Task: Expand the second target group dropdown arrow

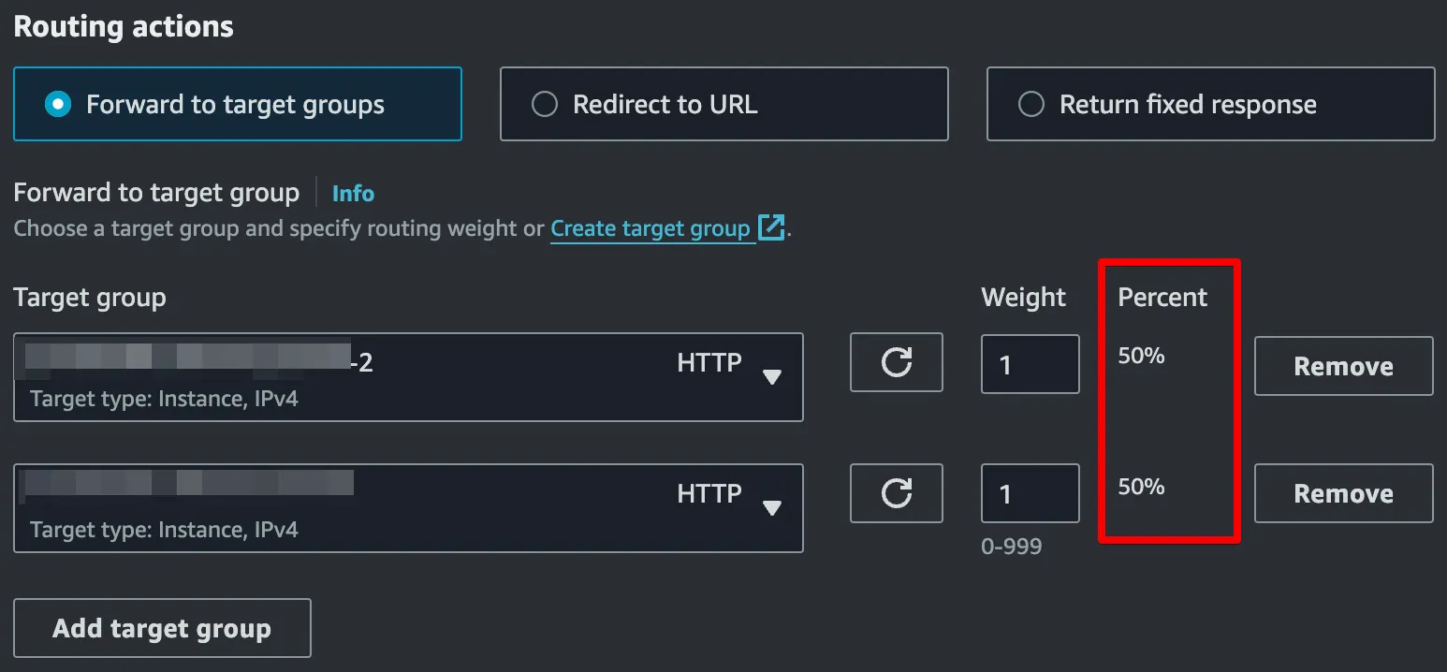Action: (x=771, y=507)
